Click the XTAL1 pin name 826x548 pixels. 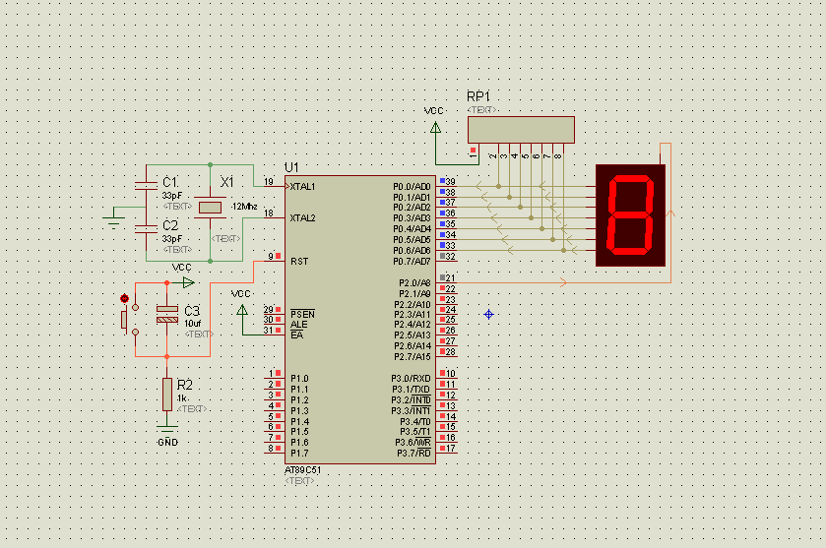pyautogui.click(x=302, y=186)
